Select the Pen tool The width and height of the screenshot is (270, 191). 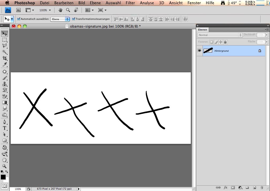[5, 122]
